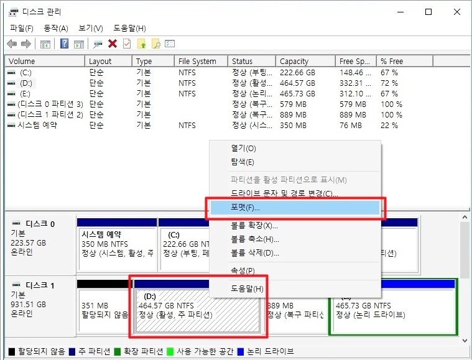Viewport: 472px width, 360px height.
Task: Click the disk pane scrollbar down arrow
Action: 465,341
